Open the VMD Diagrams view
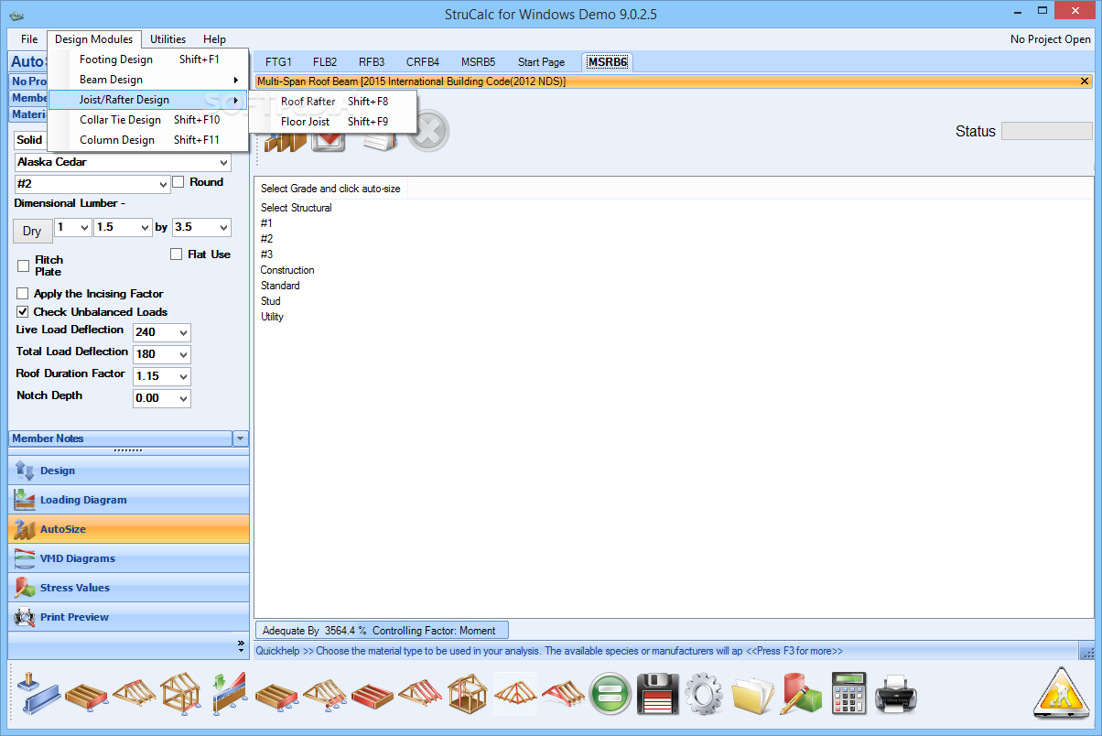This screenshot has width=1102, height=736. pos(128,558)
